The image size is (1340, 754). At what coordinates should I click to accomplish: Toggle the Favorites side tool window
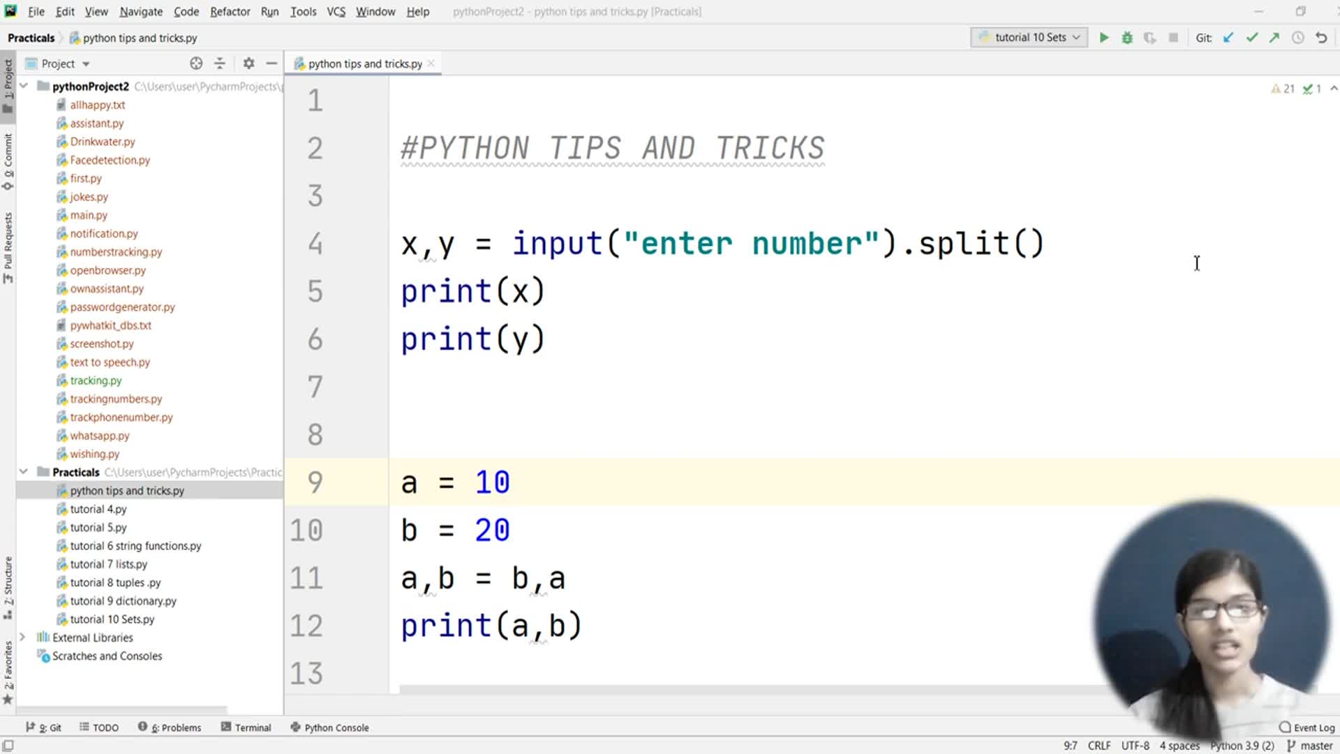(8, 672)
